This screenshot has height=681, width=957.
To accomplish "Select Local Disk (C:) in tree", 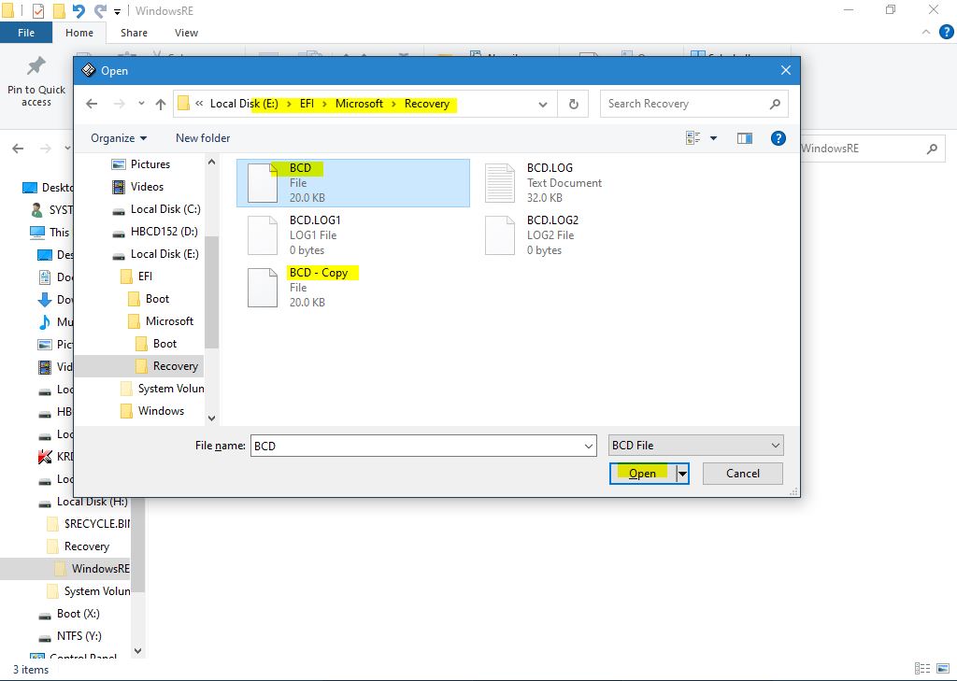I will click(x=165, y=209).
